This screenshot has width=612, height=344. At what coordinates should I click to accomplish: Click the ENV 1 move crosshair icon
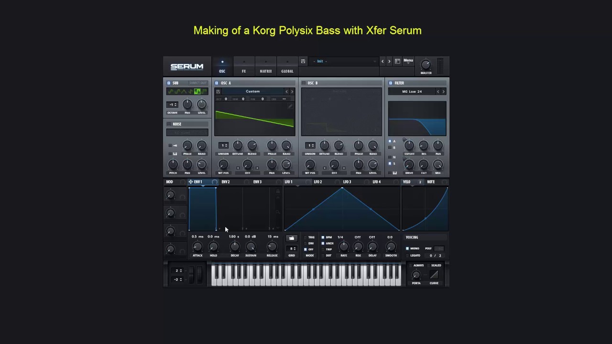click(x=191, y=182)
